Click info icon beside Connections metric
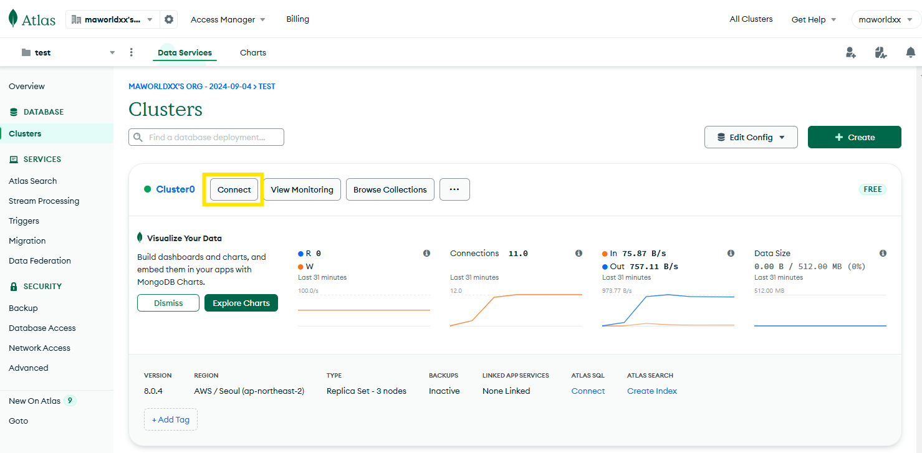Image resolution: width=922 pixels, height=453 pixels. [x=579, y=253]
